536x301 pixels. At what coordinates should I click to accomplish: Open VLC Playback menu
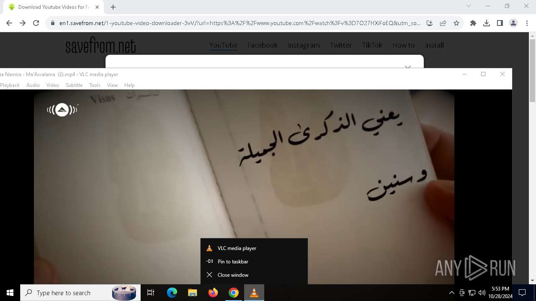[9, 85]
